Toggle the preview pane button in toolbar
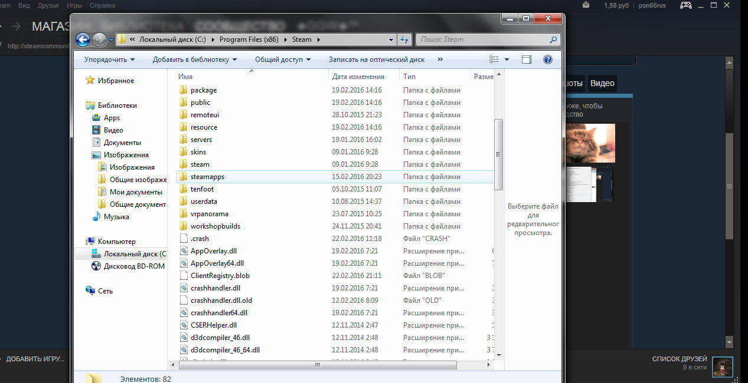The height and width of the screenshot is (383, 748). point(527,60)
